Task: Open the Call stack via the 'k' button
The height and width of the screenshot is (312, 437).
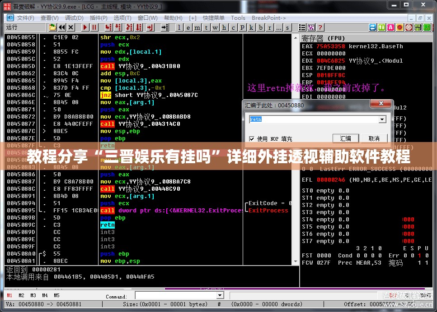Action: pyautogui.click(x=251, y=27)
